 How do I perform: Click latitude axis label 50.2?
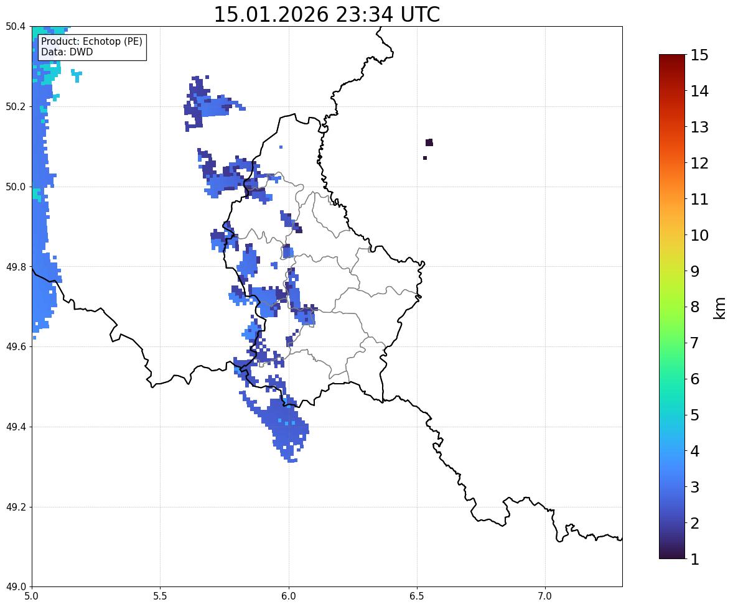tap(16, 106)
